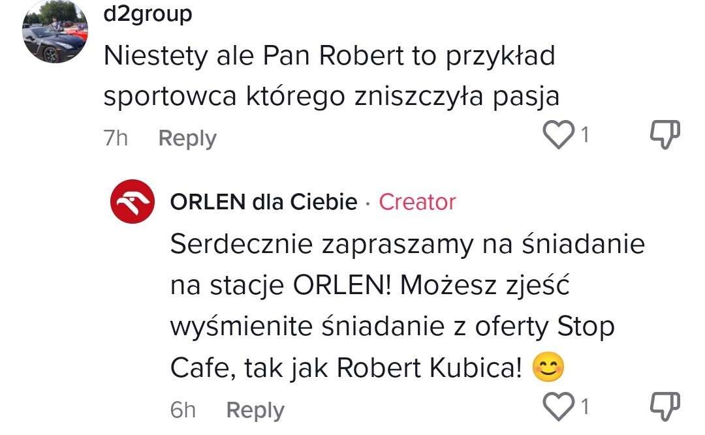The image size is (705, 435).
Task: Click the 6h timestamp on ORLEN's reply
Action: pyautogui.click(x=183, y=410)
